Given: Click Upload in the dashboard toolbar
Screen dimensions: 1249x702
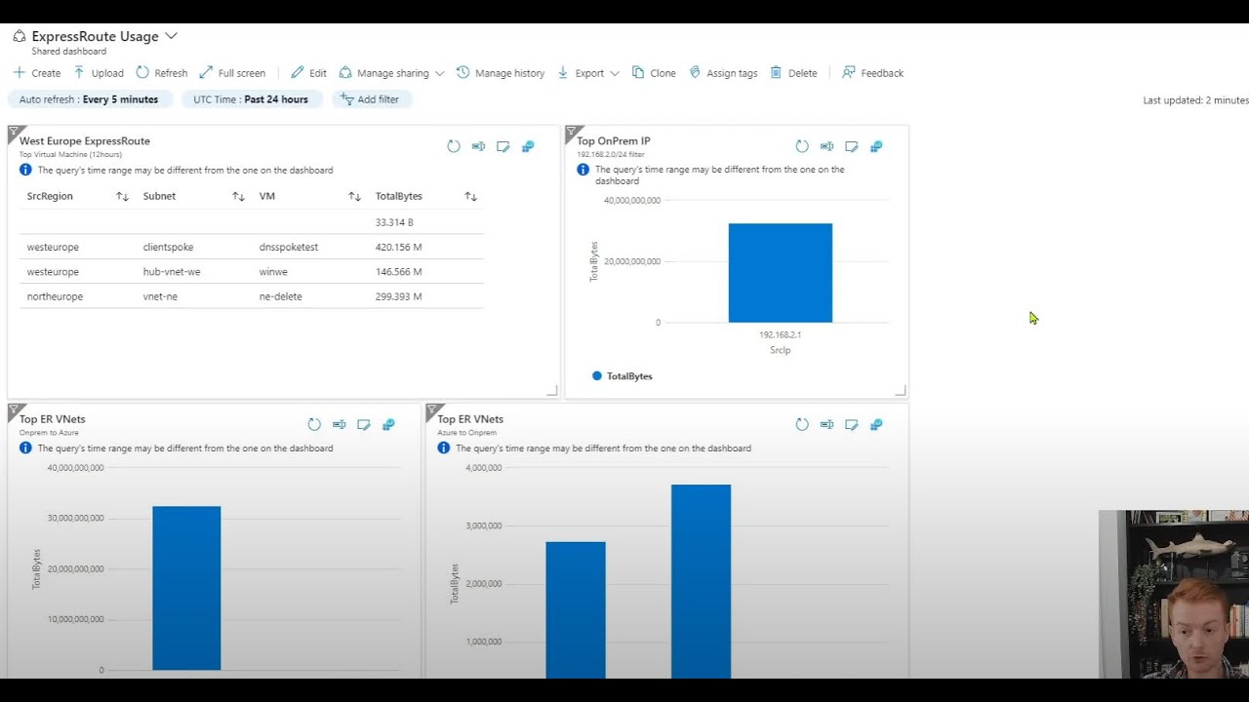Looking at the screenshot, I should (99, 73).
